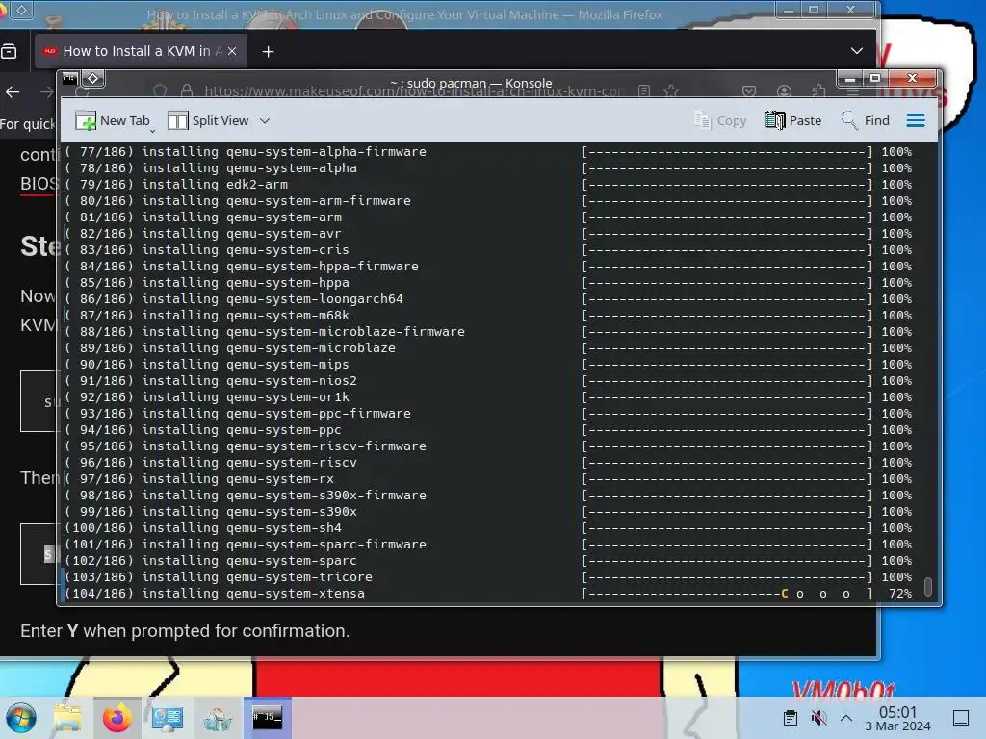Screen dimensions: 986x739
Task: Click the text 'Enter Y when prompted for confirmation.'
Action: [x=184, y=631]
